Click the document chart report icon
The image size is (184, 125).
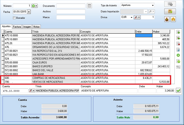(x=178, y=49)
